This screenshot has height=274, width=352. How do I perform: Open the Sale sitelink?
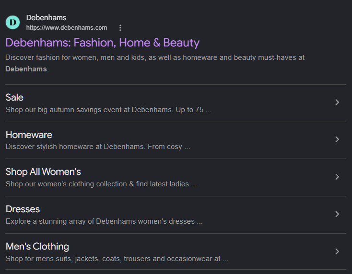[14, 98]
